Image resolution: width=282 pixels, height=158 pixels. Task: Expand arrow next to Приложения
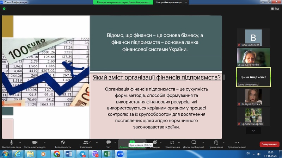[x=179, y=143]
